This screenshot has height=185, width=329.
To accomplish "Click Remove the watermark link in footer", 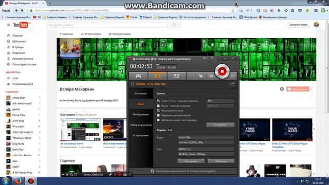I will [186, 171].
